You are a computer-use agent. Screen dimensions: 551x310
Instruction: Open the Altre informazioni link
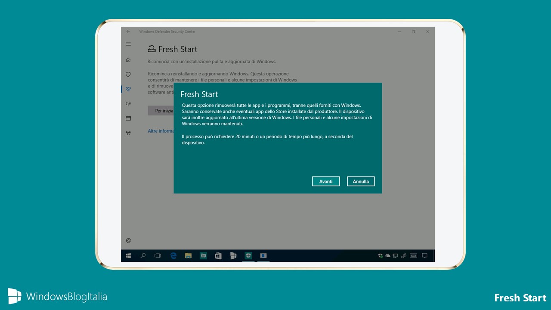click(161, 131)
